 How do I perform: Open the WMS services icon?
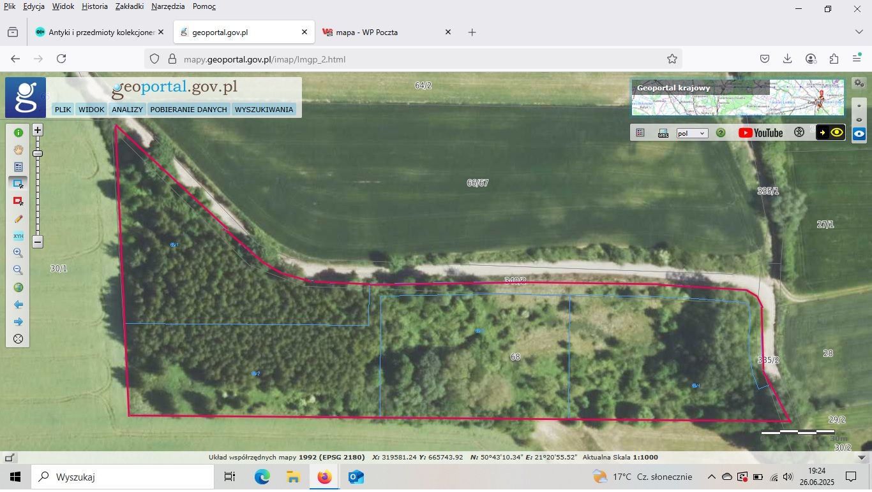click(663, 133)
